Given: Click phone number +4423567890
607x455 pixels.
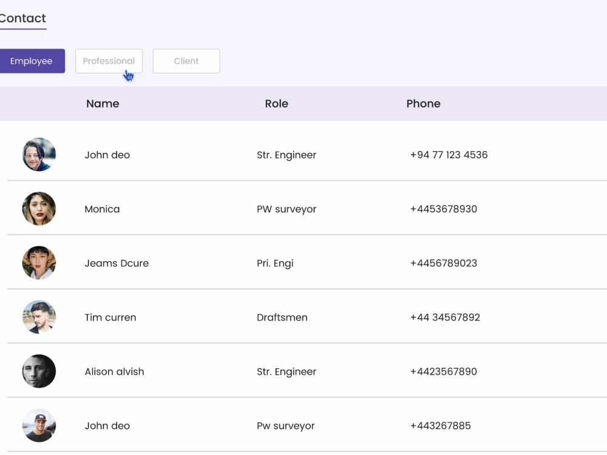Looking at the screenshot, I should pos(444,371).
